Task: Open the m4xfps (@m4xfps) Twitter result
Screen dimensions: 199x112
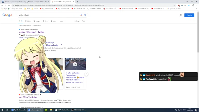Action: [x=31, y=32]
